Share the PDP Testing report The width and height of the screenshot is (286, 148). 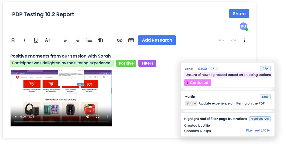239,14
